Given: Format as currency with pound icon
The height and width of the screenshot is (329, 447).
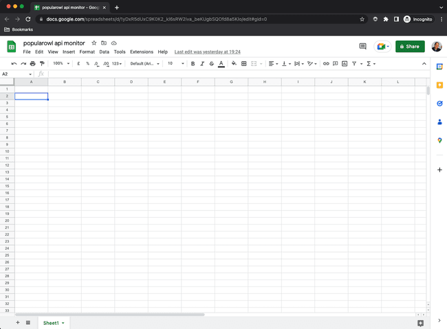Looking at the screenshot, I should [78, 63].
